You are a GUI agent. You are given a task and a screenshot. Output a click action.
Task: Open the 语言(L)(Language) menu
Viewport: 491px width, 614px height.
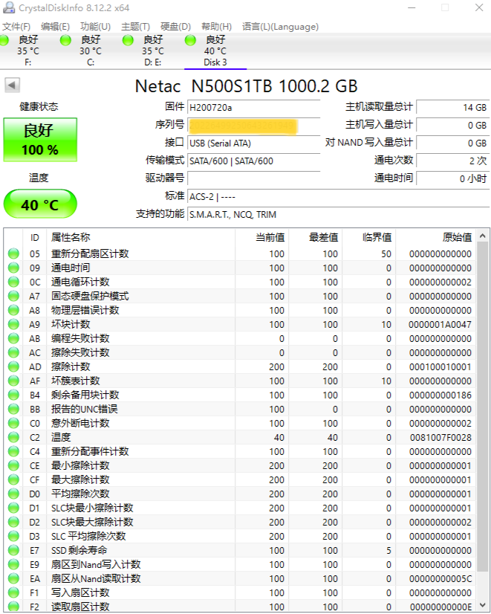[x=280, y=27]
